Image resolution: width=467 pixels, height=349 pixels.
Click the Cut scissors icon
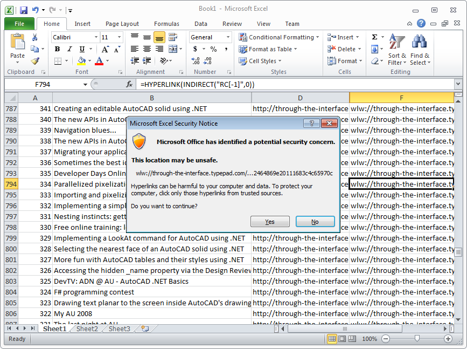tap(35, 37)
